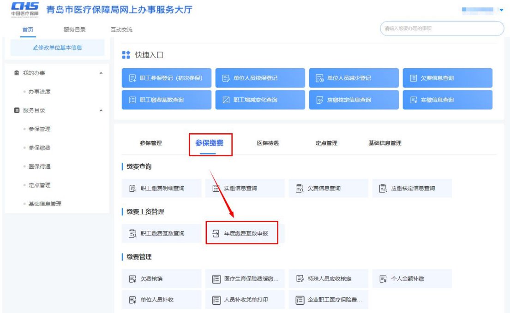The image size is (510, 313).
Task: Click the 实缴信息查询 blue shortcut button
Action: point(448,100)
